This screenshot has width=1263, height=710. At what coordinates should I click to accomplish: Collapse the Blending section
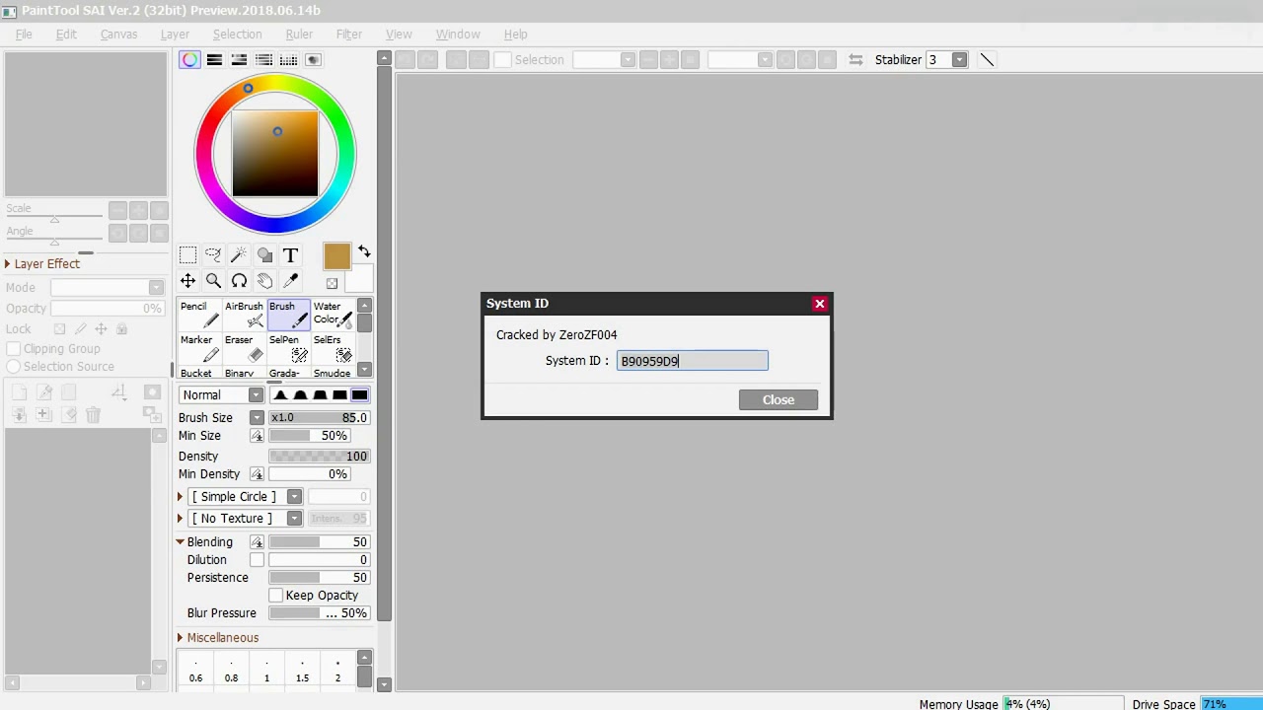point(181,542)
